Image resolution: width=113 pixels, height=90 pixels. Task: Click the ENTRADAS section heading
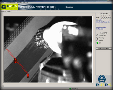pyautogui.click(x=104, y=14)
